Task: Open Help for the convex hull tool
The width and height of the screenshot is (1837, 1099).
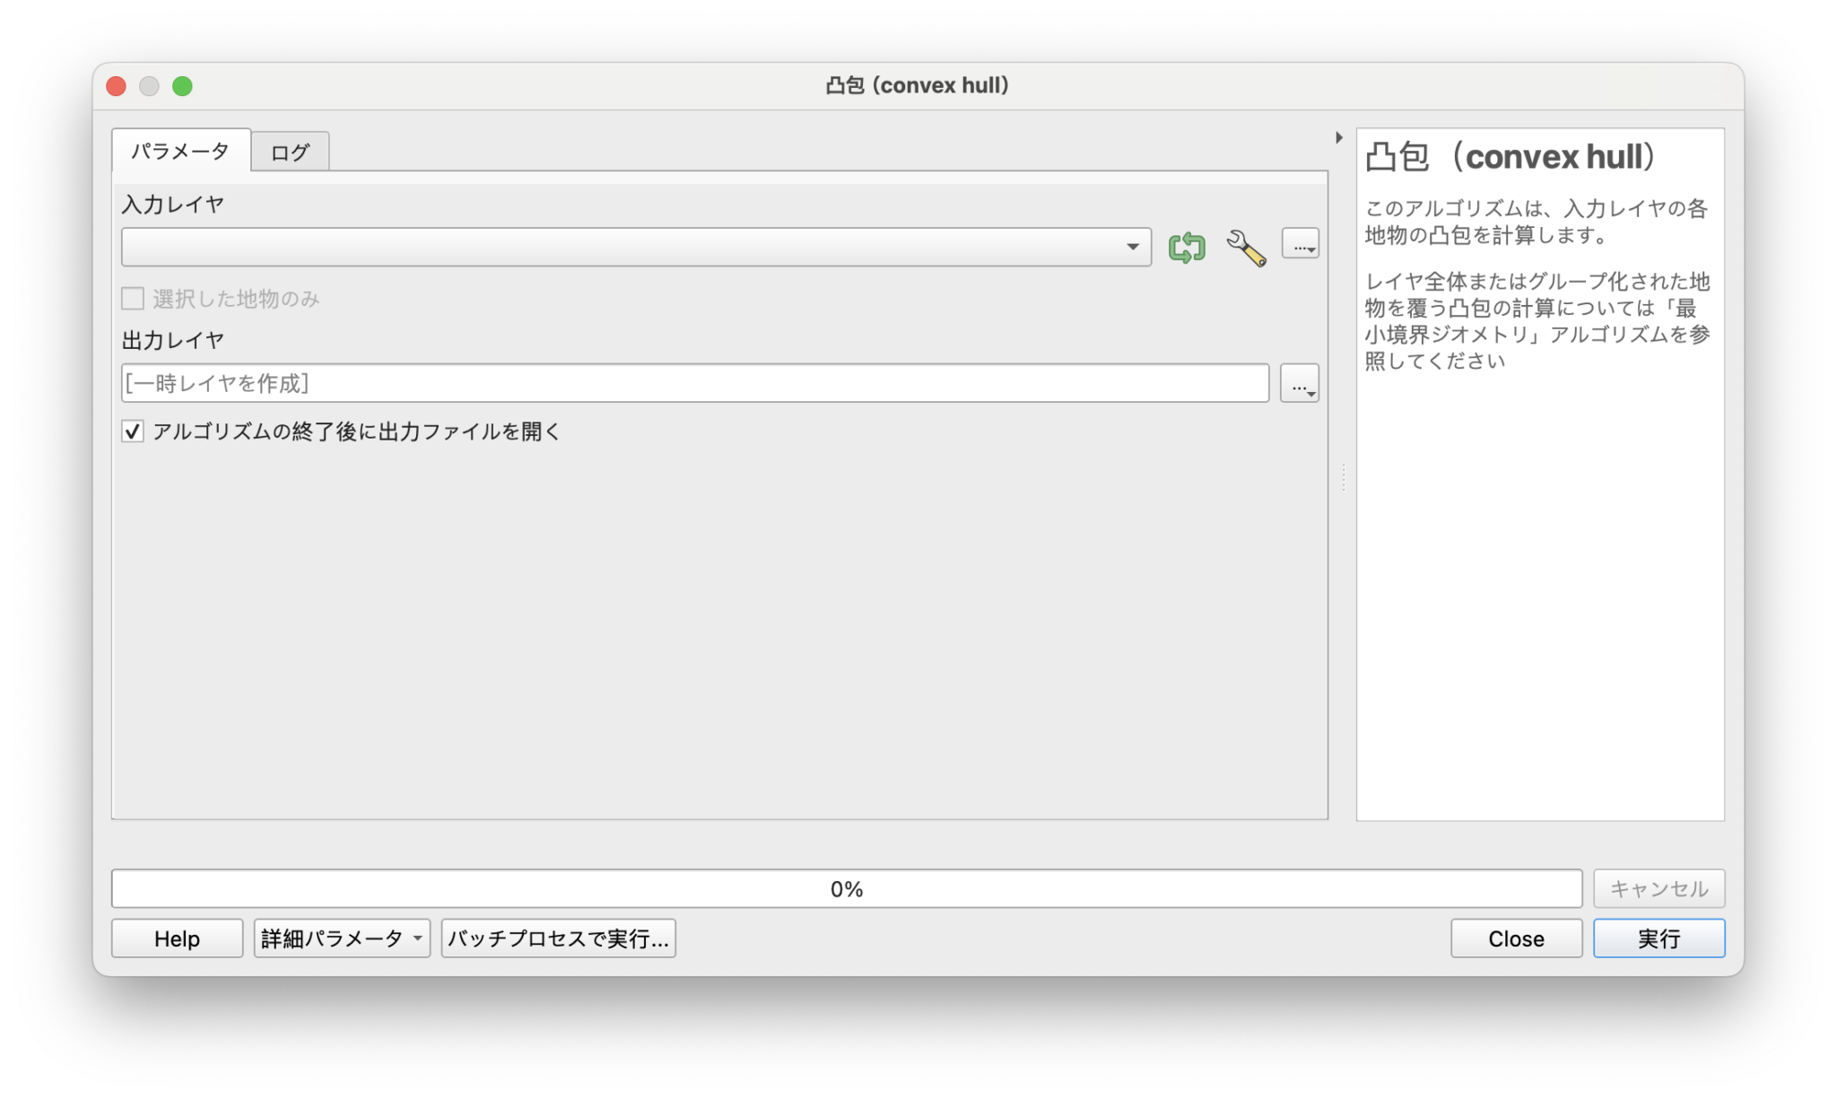Action: 177,938
